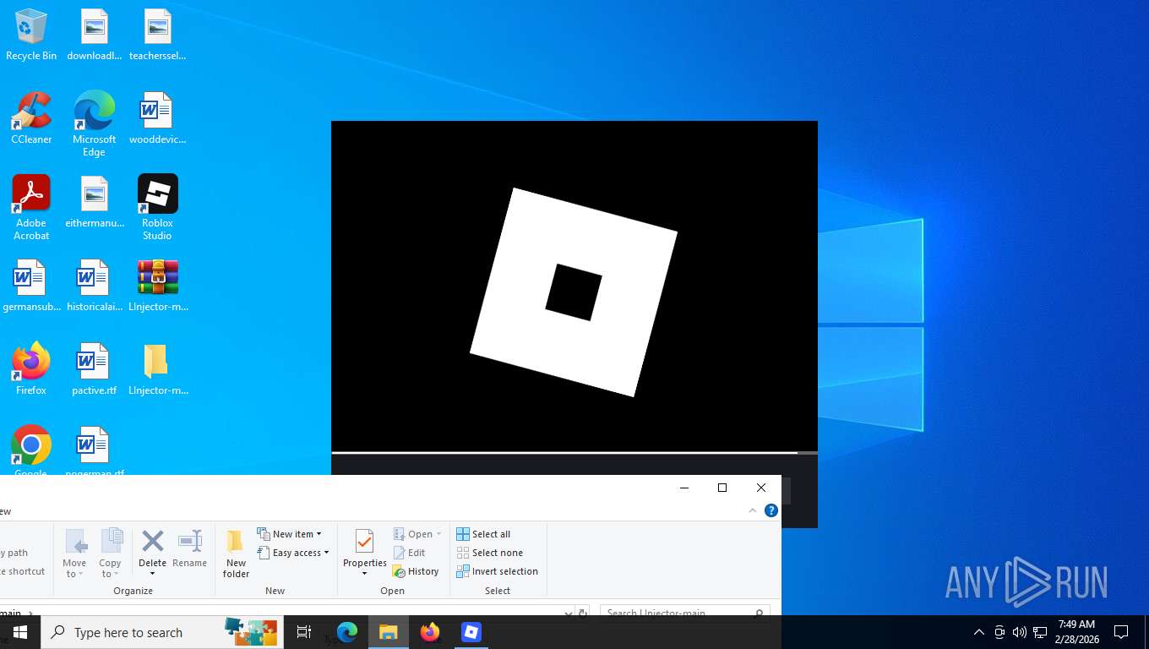
Task: Click Rename in Explorer ribbon
Action: [189, 549]
